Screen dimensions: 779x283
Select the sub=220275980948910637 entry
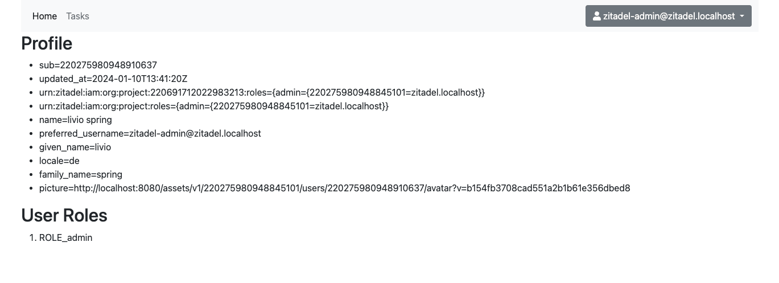tap(98, 65)
